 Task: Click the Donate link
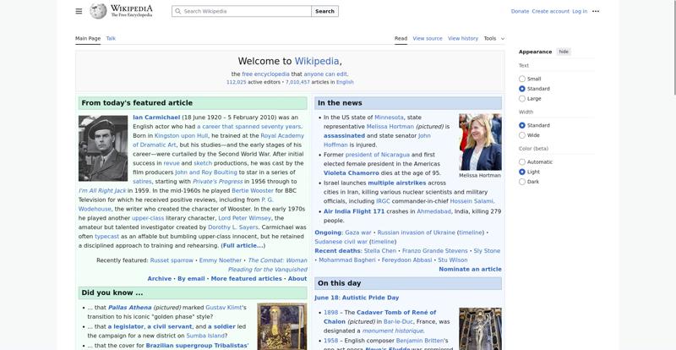[x=520, y=11]
